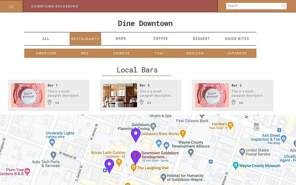Click "Wayne County Museum" map label
The width and height of the screenshot is (296, 185).
pos(259,166)
